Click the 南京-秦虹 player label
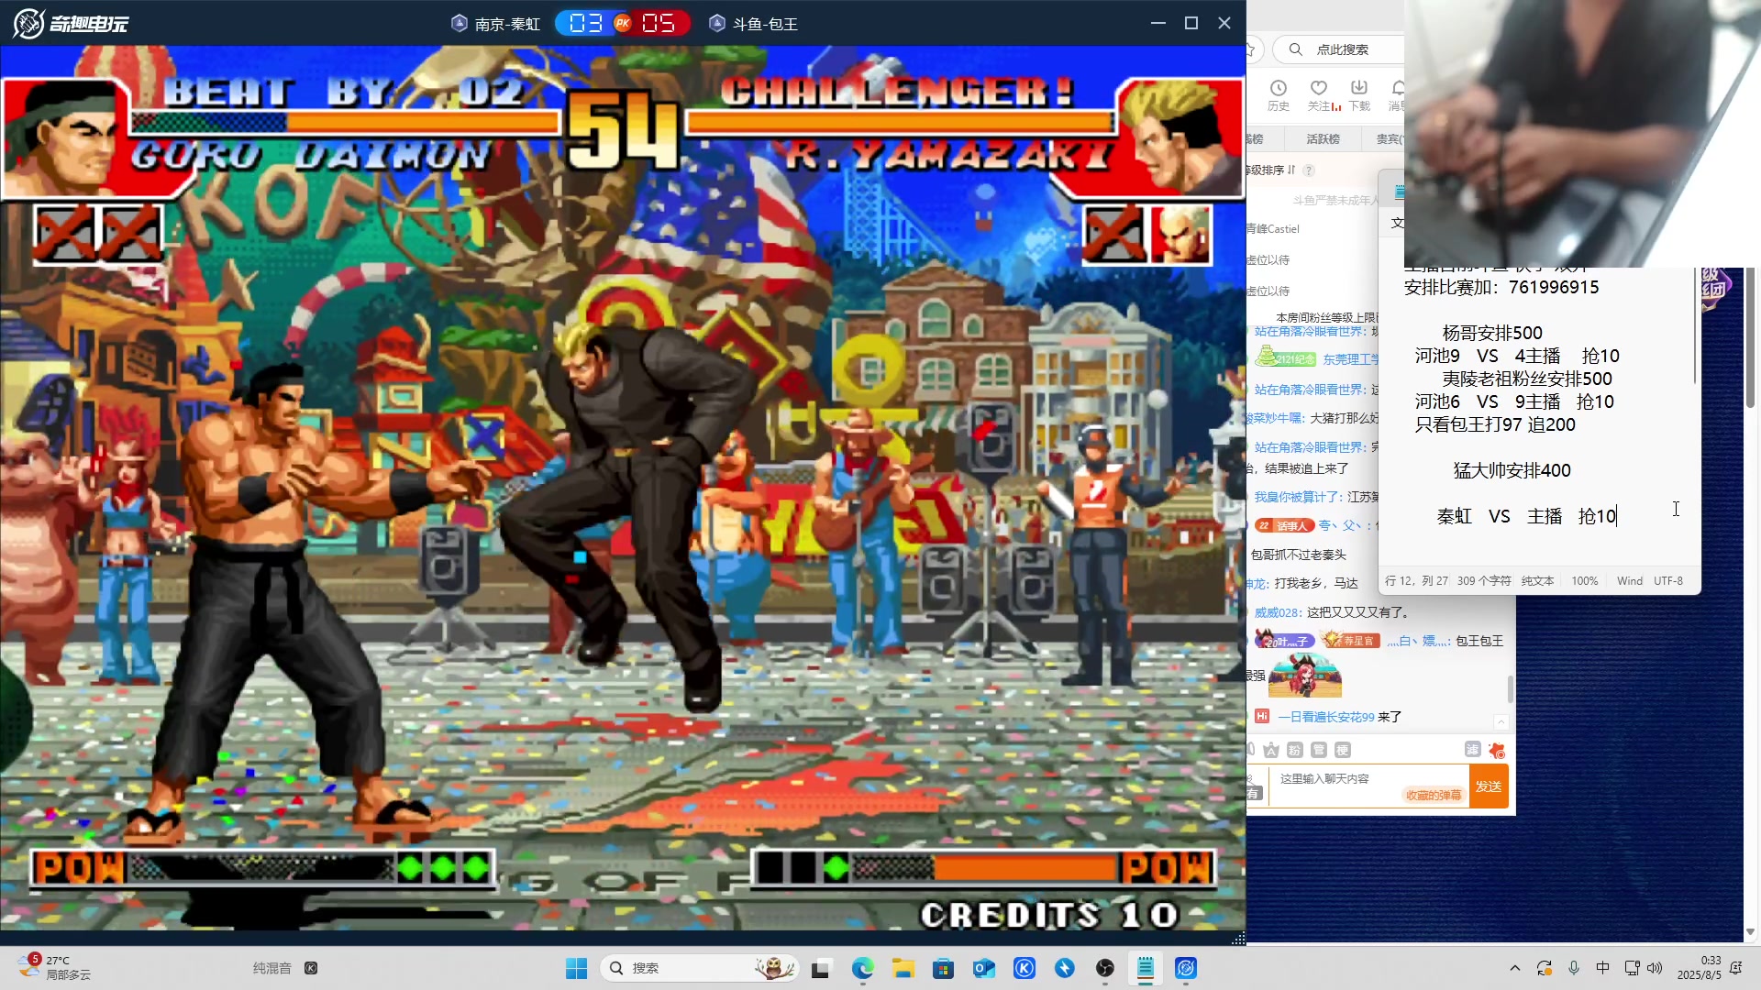 (x=496, y=24)
